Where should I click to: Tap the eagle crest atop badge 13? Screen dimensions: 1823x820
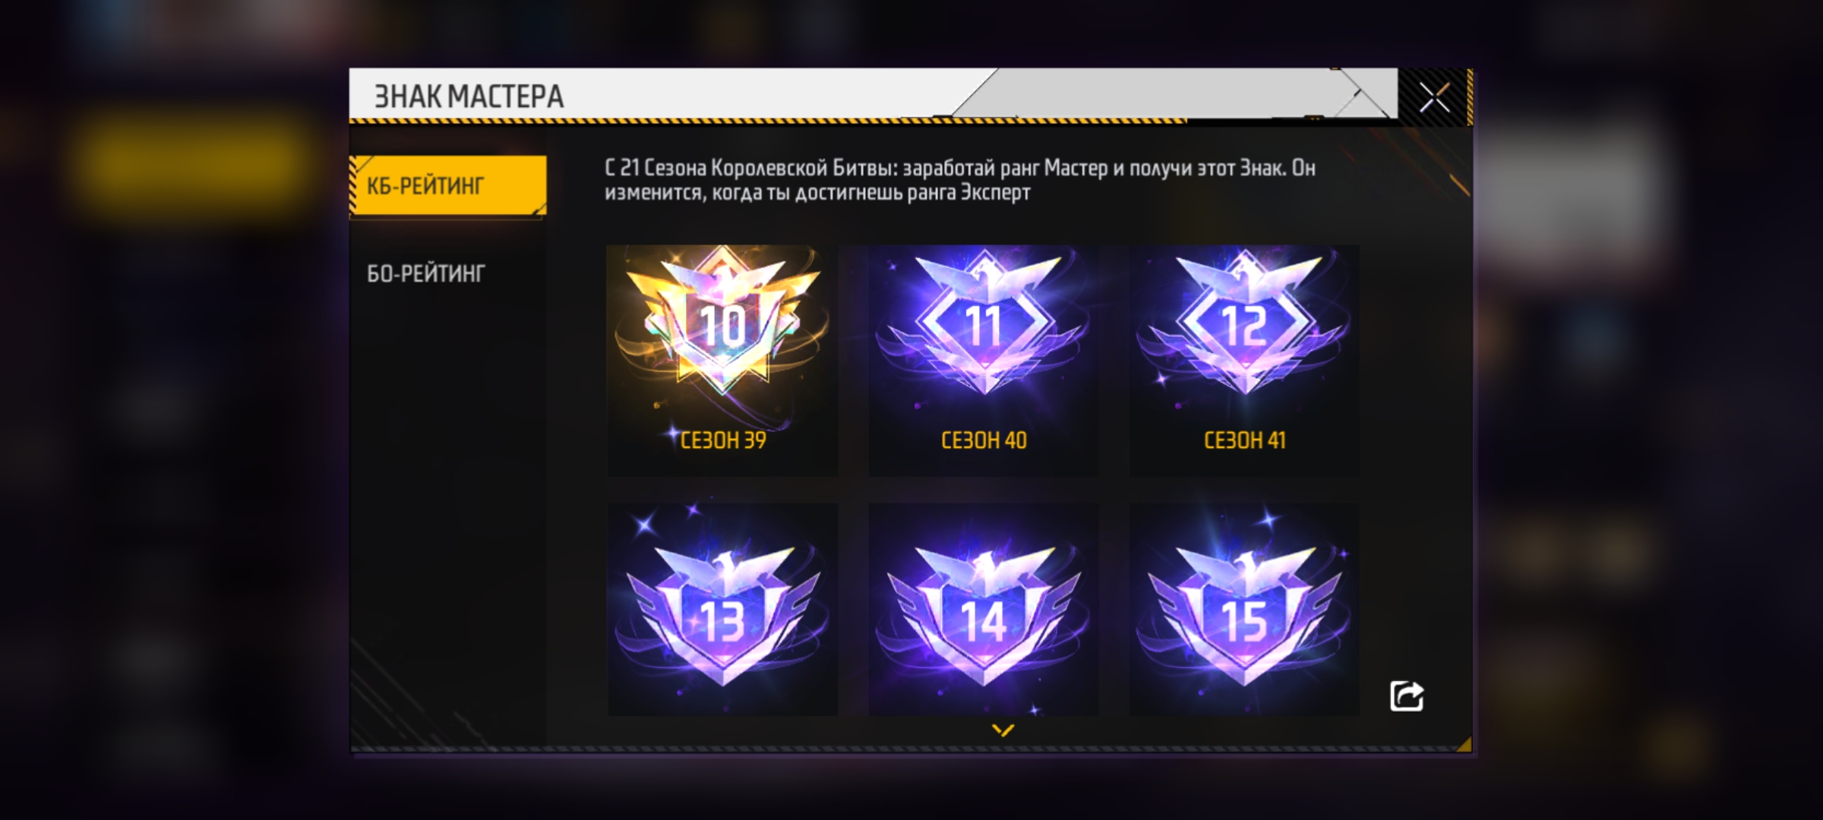pos(722,566)
